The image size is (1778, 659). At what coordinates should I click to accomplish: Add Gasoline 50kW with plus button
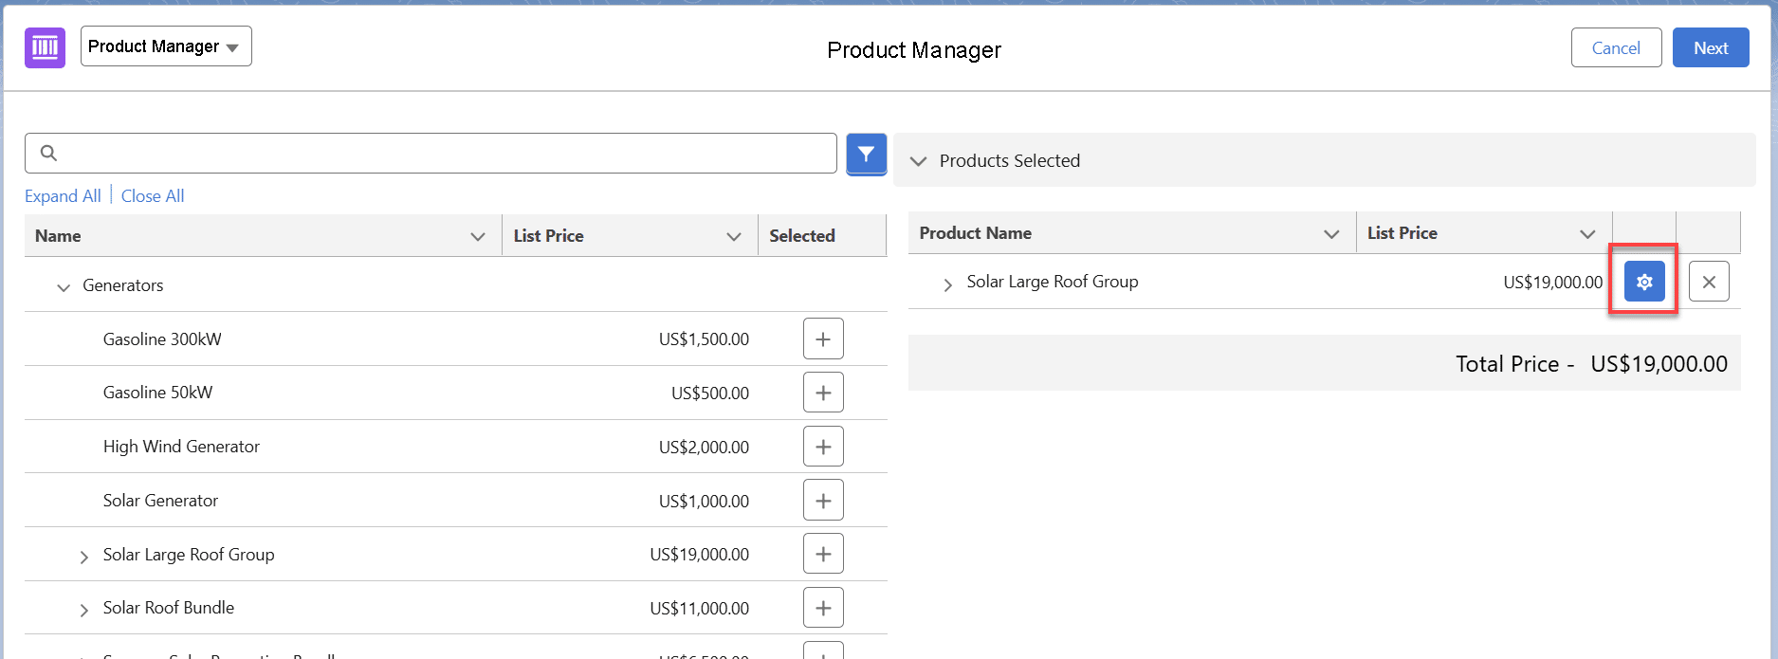coord(822,393)
